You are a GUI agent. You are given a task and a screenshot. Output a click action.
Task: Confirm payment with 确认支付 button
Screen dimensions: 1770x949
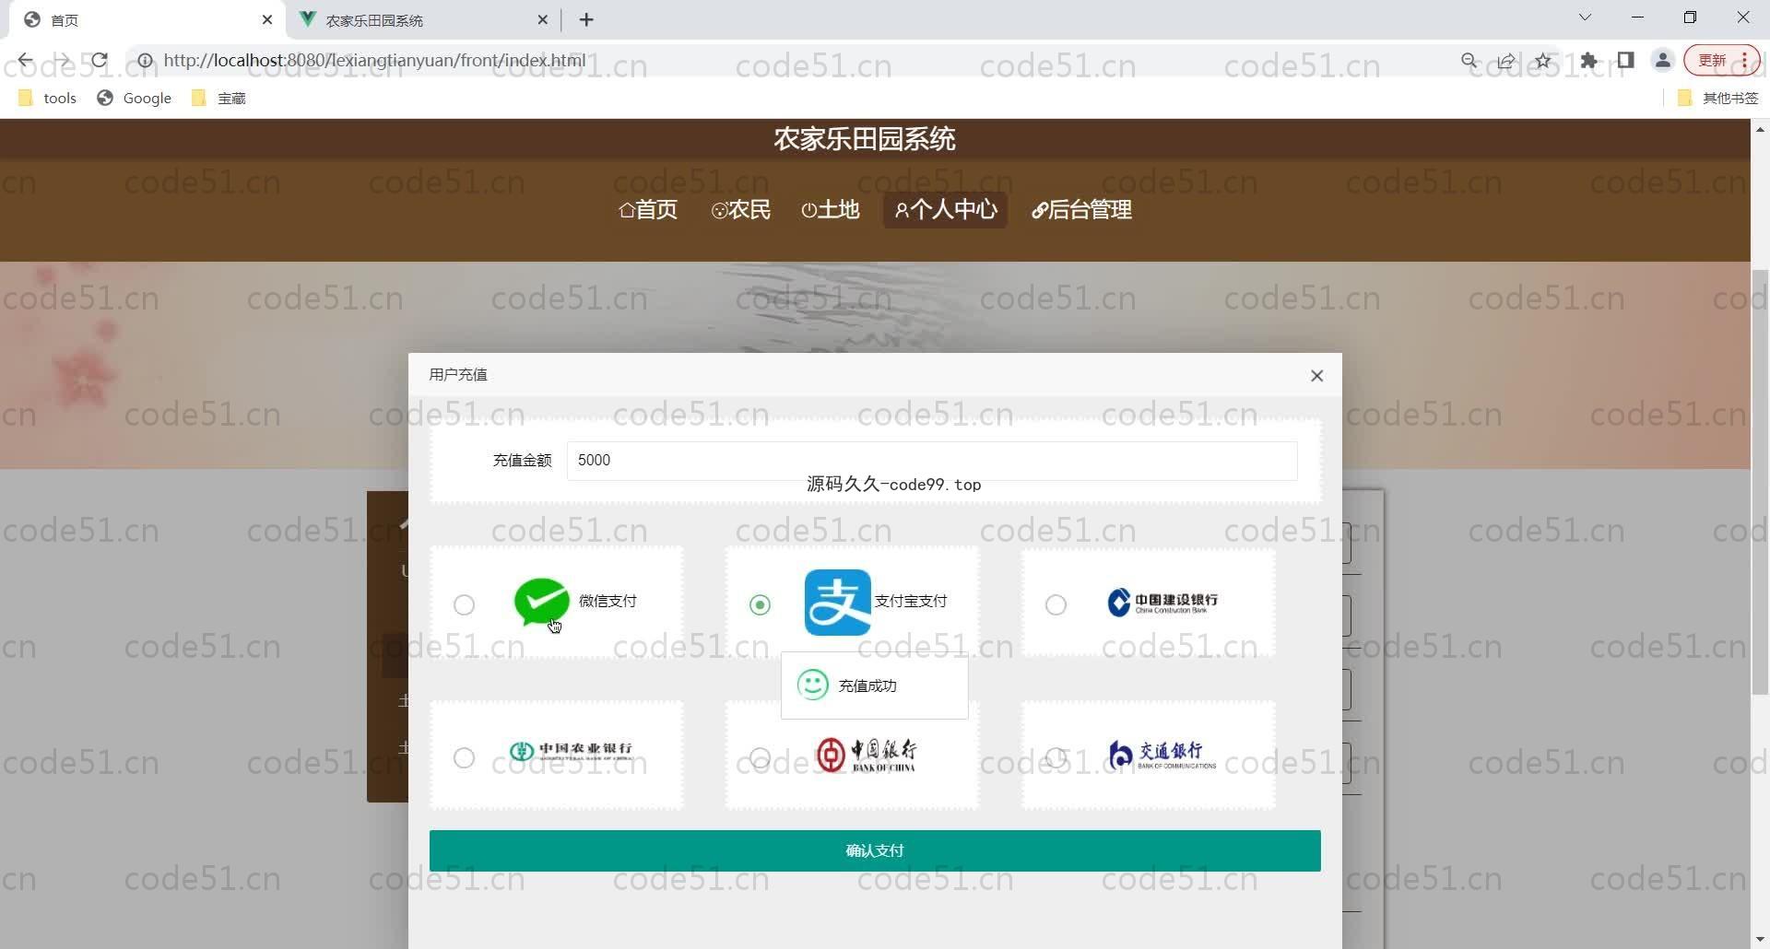pyautogui.click(x=875, y=850)
